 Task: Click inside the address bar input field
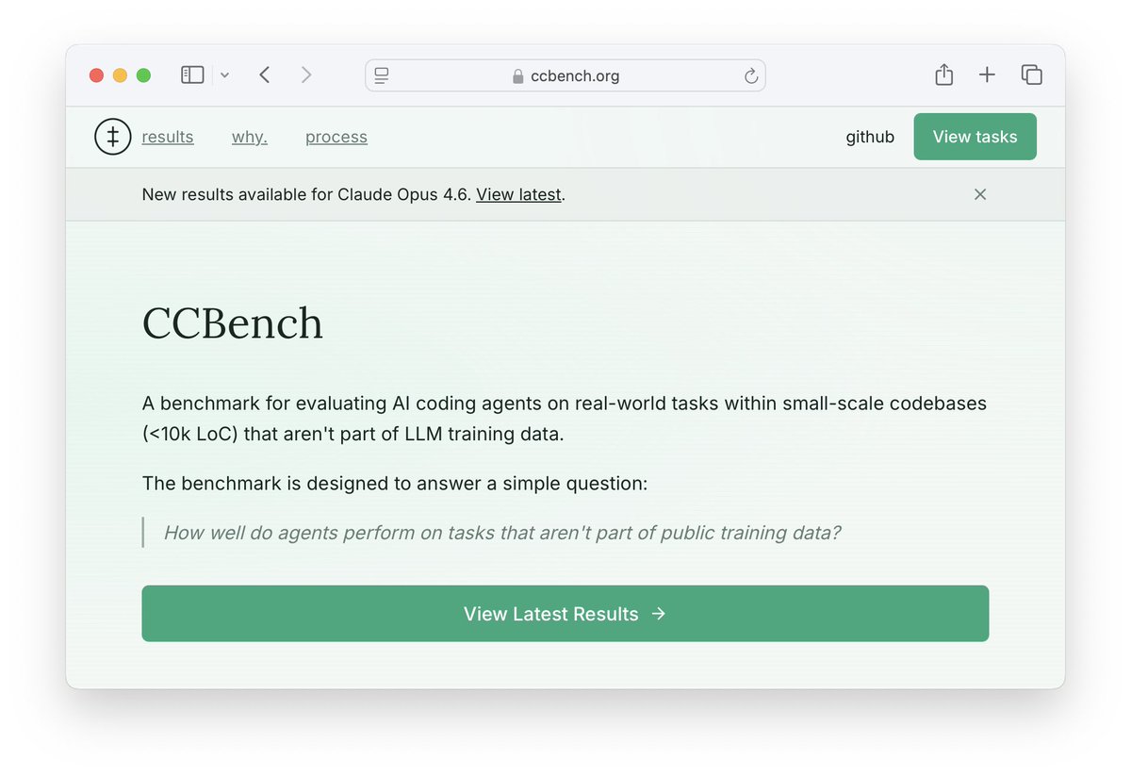[x=622, y=75]
